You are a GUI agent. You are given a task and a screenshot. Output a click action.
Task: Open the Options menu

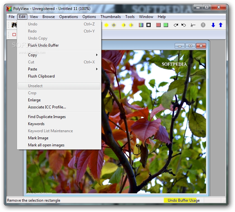tap(89, 17)
